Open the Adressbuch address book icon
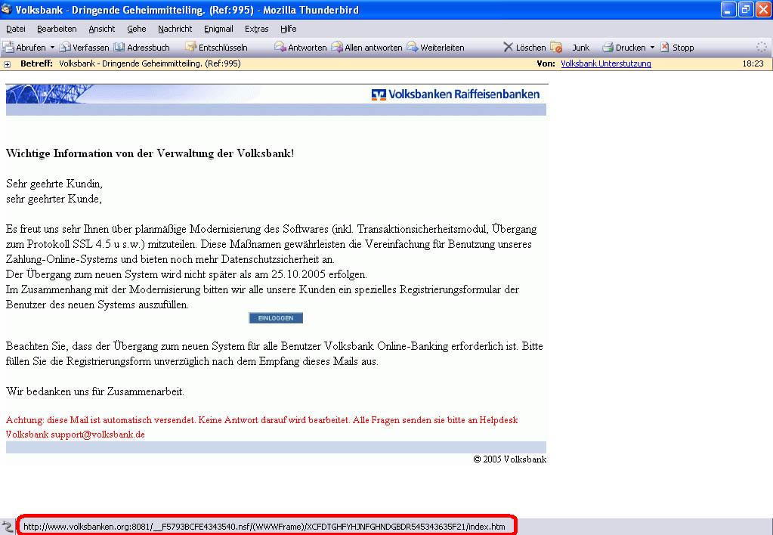The image size is (773, 535). (x=119, y=48)
